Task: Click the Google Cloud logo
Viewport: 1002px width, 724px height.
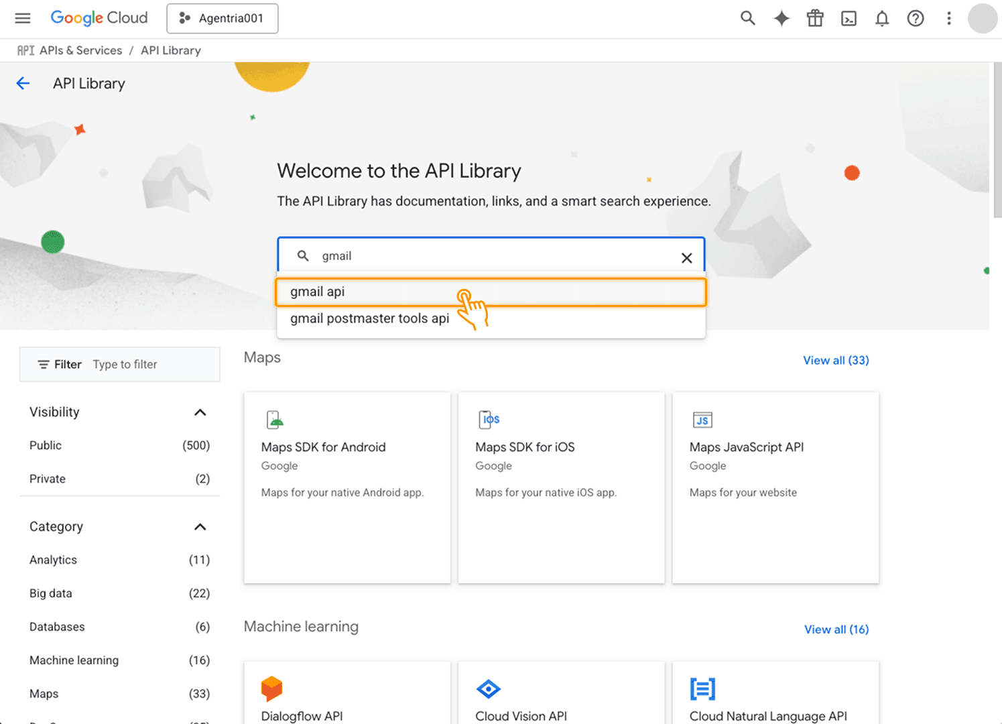Action: point(99,18)
